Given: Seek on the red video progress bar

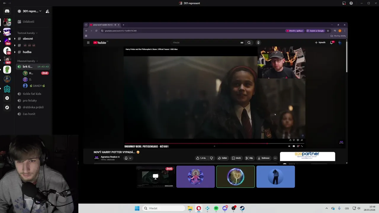Looking at the screenshot, I should pos(214,143).
